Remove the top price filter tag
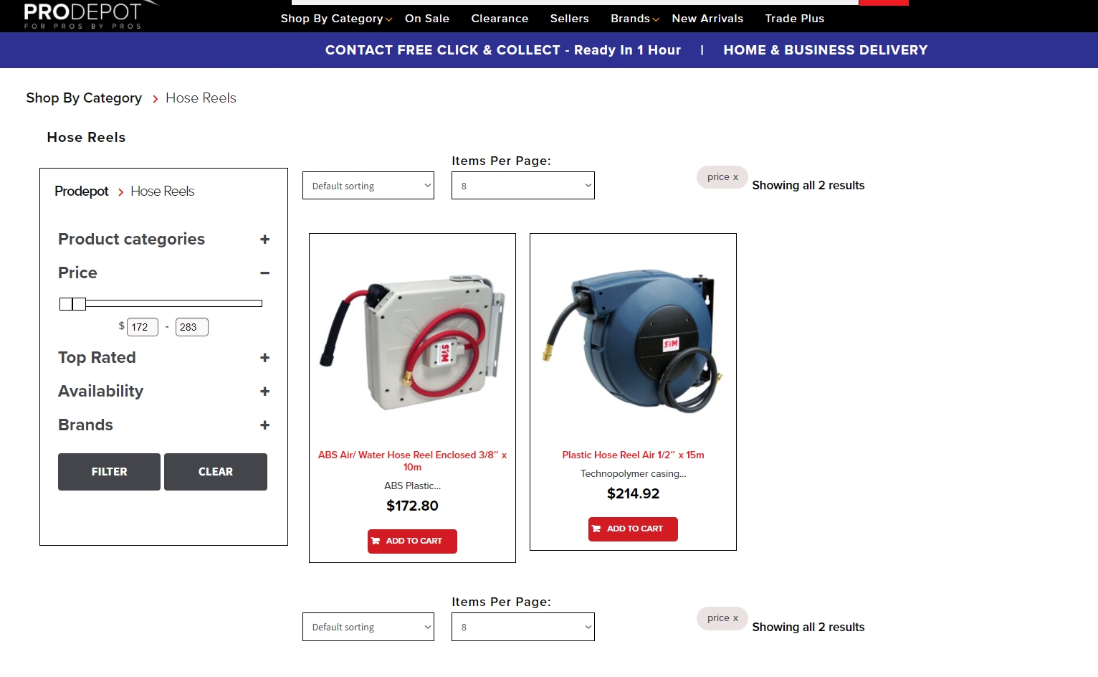 point(722,177)
